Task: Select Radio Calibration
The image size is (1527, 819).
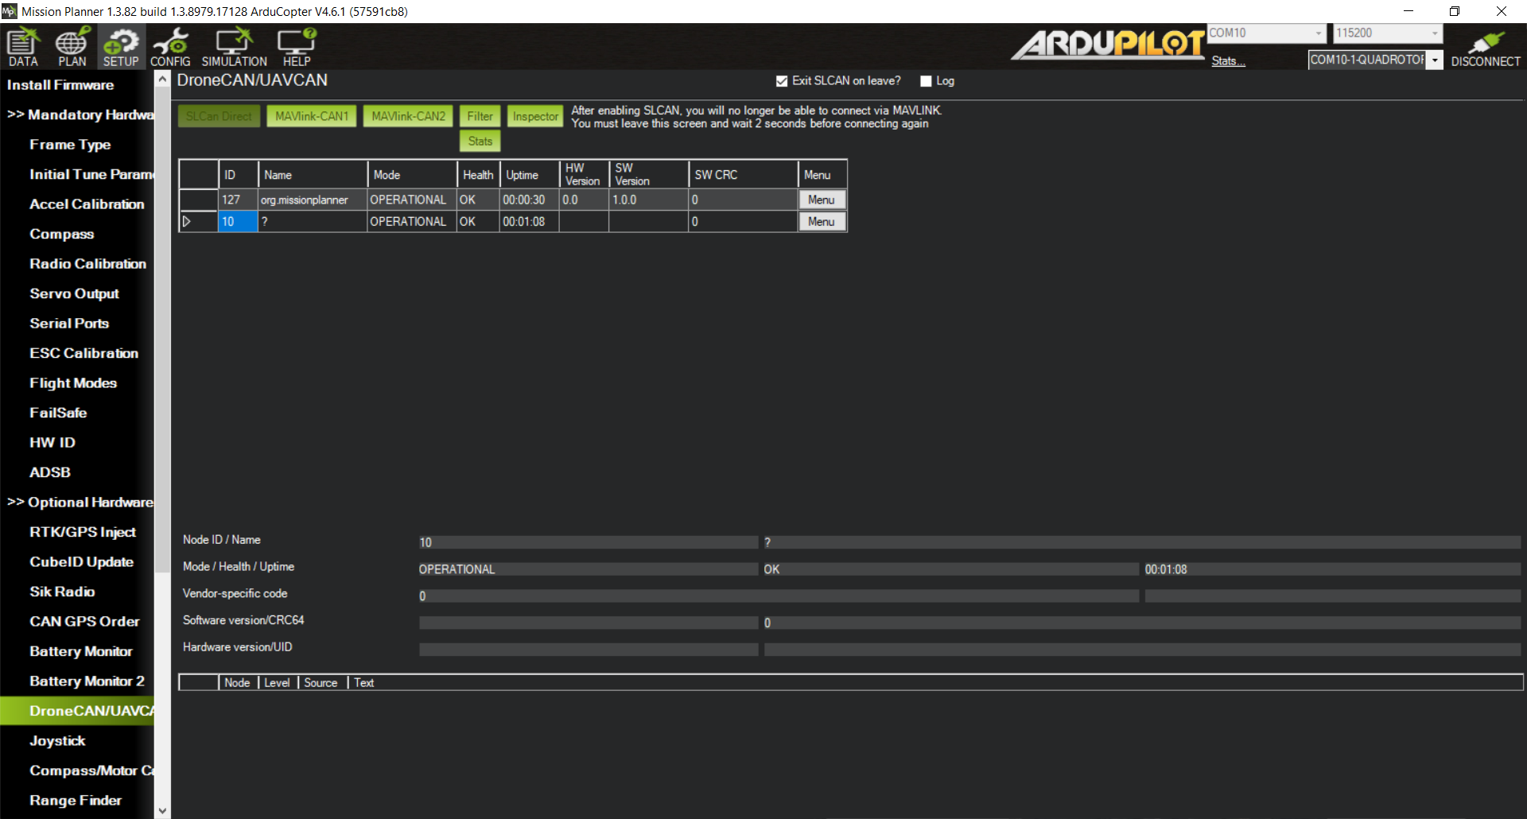Action: [87, 264]
